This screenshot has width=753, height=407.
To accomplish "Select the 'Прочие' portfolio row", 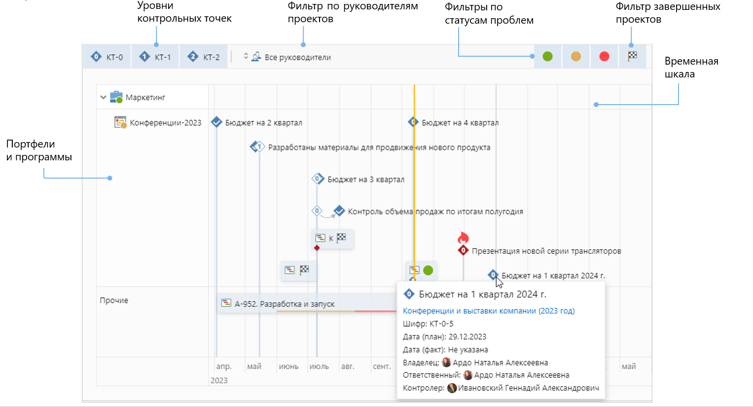I will pos(114,300).
